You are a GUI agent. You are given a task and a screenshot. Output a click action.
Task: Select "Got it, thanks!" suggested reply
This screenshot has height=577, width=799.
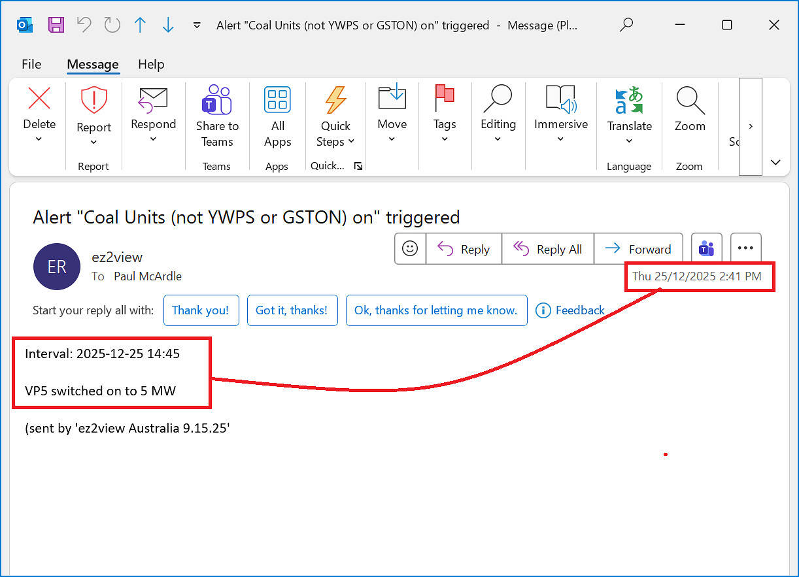click(x=292, y=310)
